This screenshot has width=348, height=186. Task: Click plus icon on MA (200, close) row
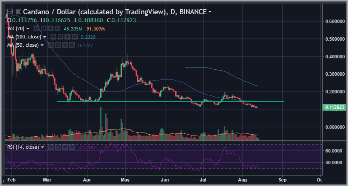click(67, 37)
